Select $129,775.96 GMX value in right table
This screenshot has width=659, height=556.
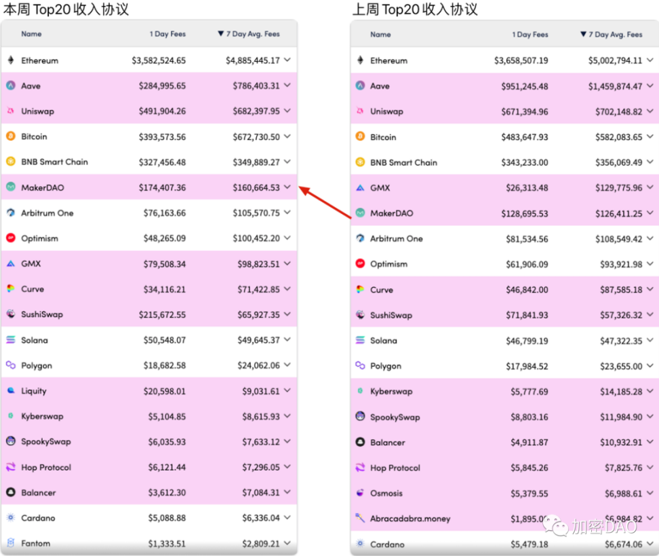pos(618,188)
